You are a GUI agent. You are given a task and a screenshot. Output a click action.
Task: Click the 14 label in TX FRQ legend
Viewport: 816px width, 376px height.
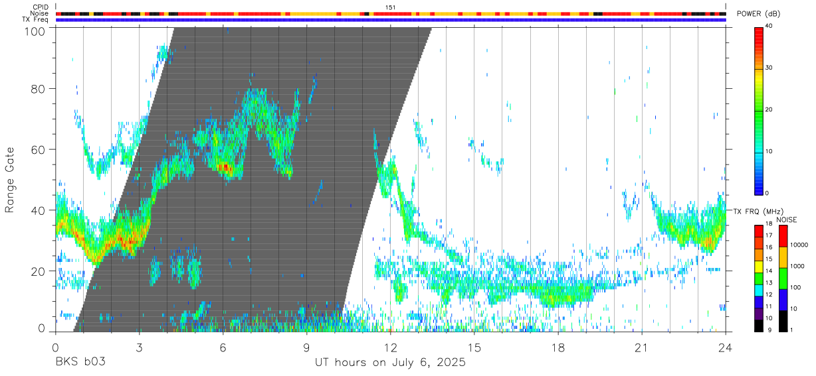[768, 271]
